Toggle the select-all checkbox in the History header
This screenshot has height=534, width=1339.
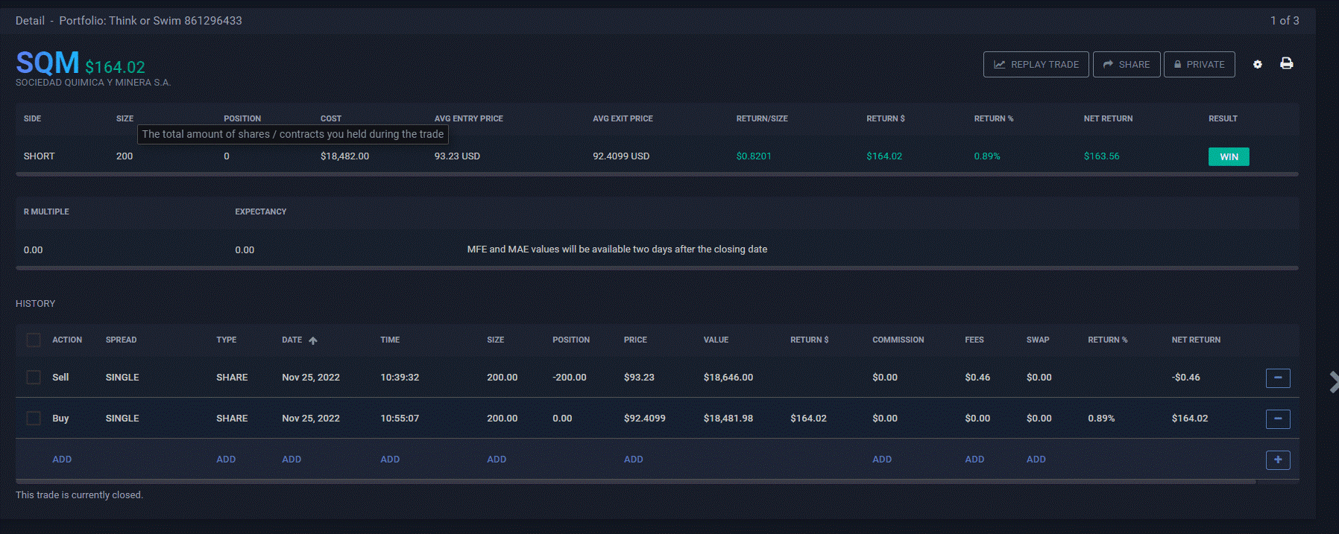(34, 340)
